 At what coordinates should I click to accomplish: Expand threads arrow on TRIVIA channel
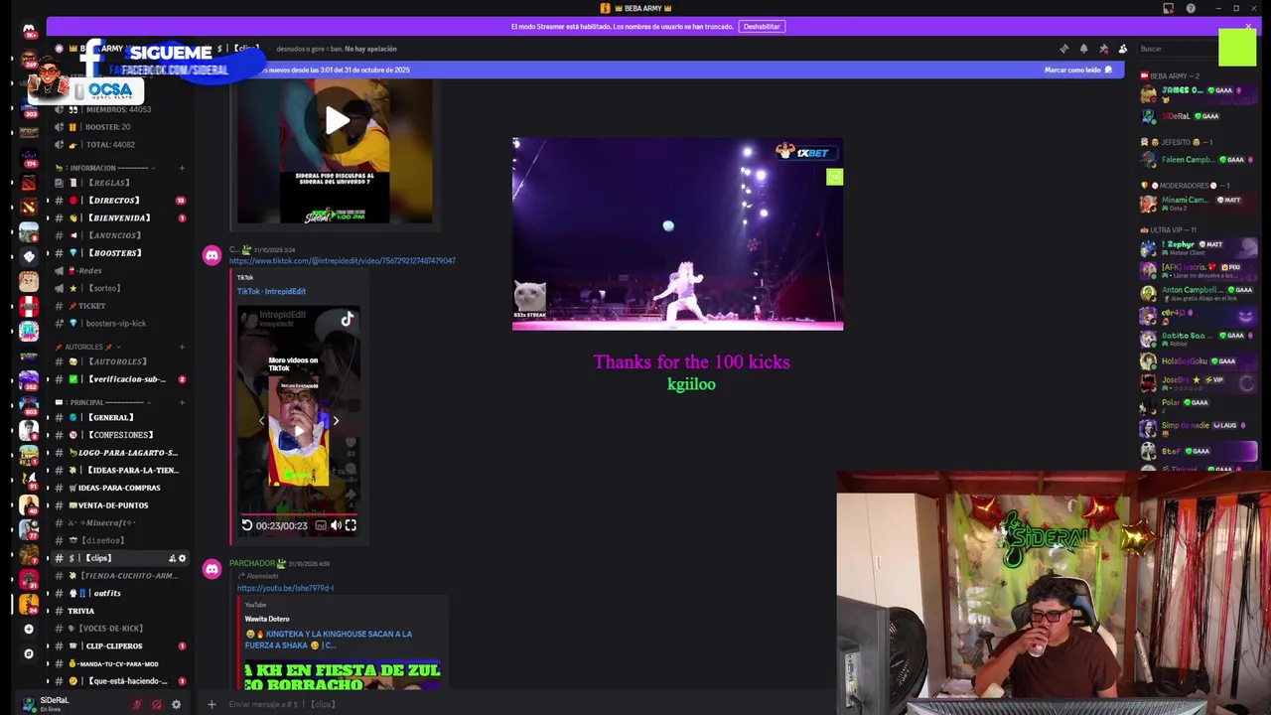48,611
